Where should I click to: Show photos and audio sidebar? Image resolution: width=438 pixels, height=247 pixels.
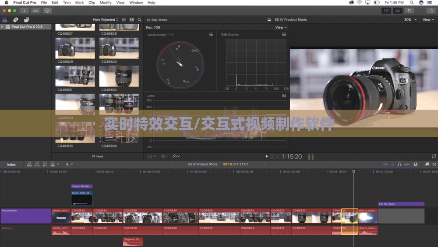(16, 20)
